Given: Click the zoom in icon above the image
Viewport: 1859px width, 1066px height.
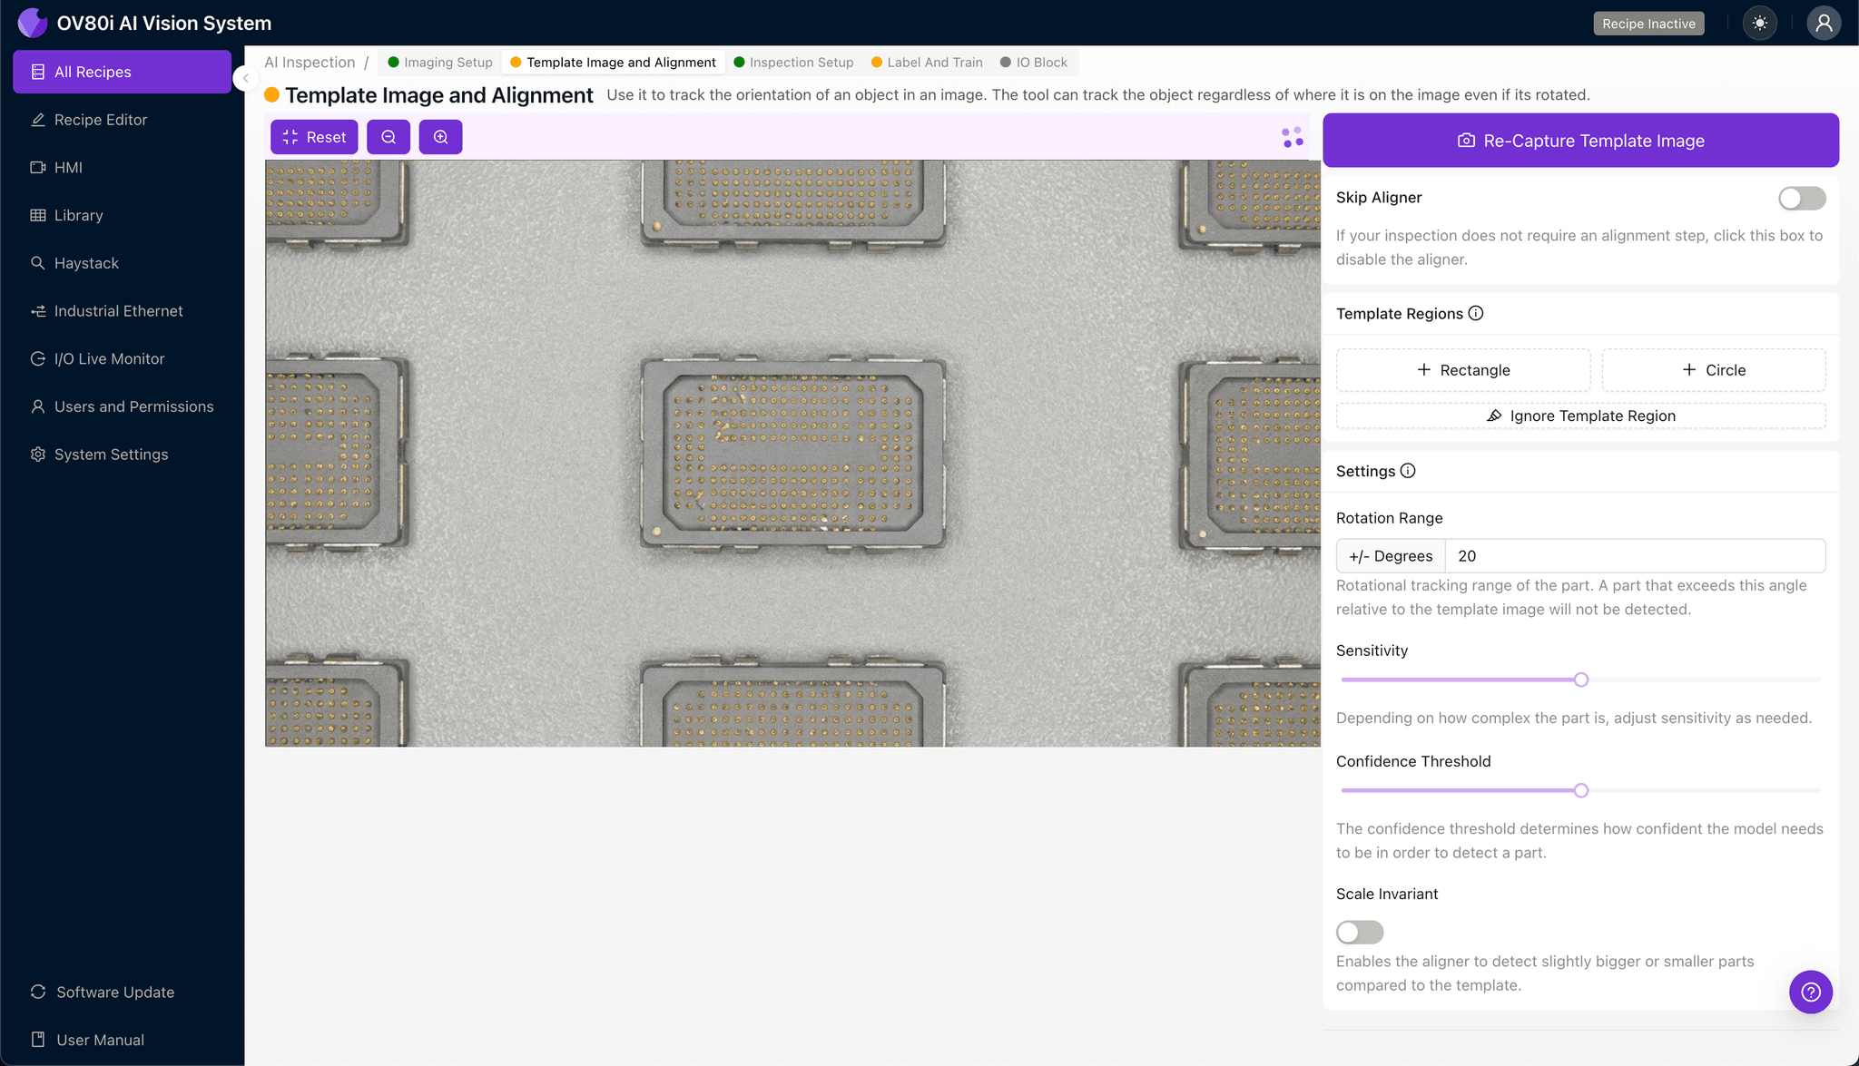Looking at the screenshot, I should coord(441,136).
